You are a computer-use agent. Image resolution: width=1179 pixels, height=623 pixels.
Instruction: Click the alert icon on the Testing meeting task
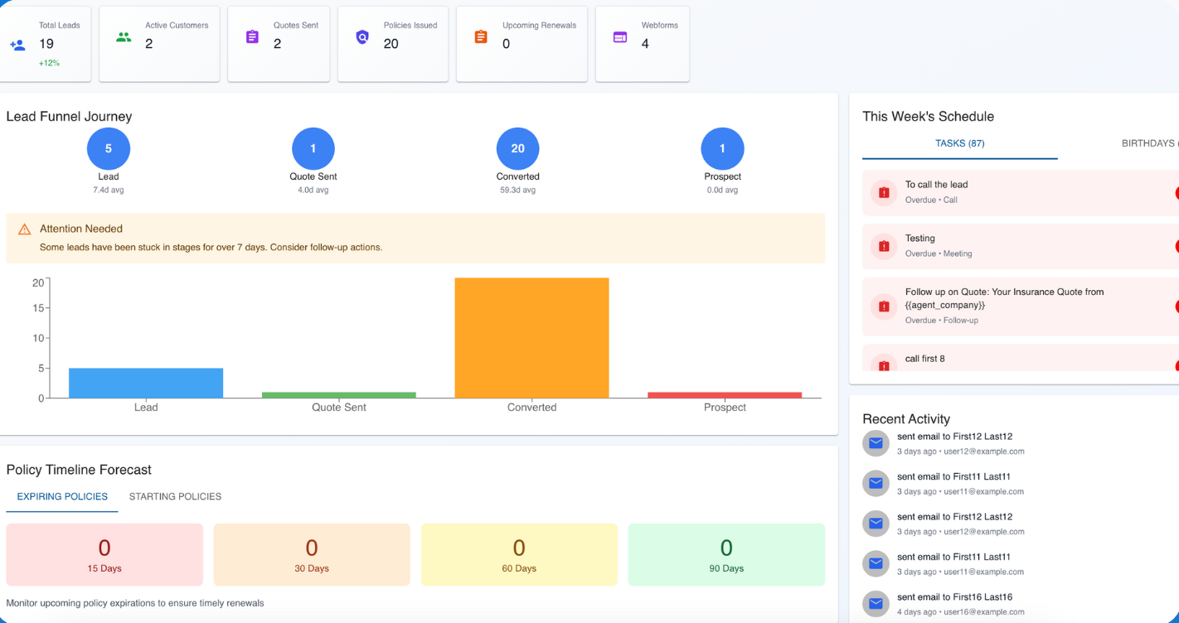tap(882, 246)
